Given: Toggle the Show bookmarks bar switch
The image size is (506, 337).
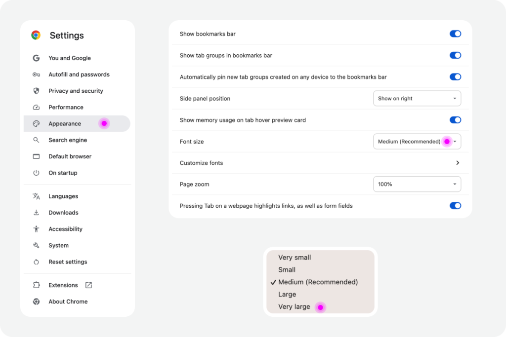Looking at the screenshot, I should [x=455, y=34].
